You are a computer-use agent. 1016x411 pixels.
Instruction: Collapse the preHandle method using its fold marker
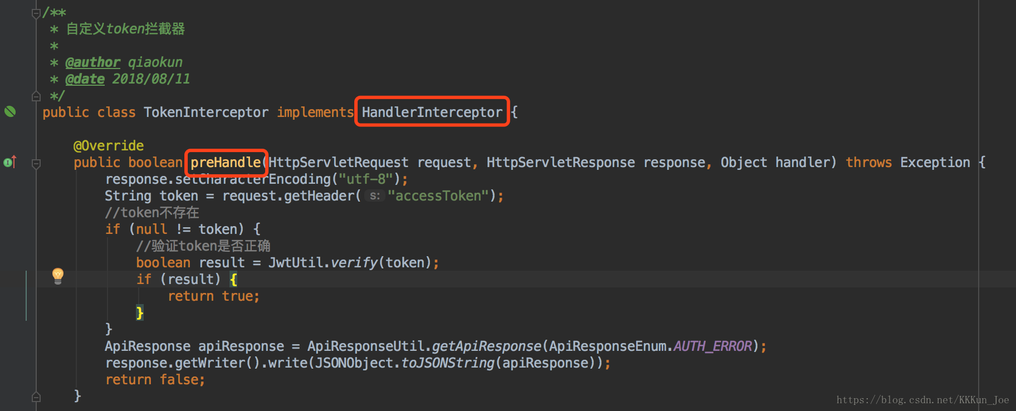point(36,164)
